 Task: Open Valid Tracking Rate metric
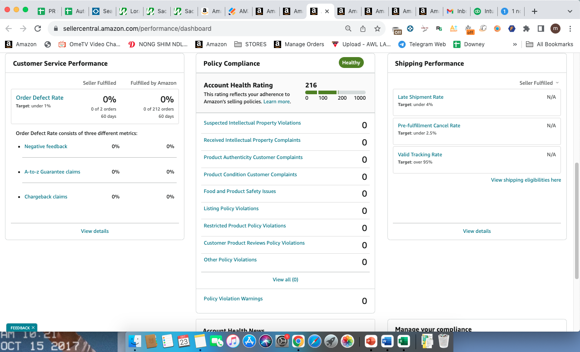[x=420, y=154]
